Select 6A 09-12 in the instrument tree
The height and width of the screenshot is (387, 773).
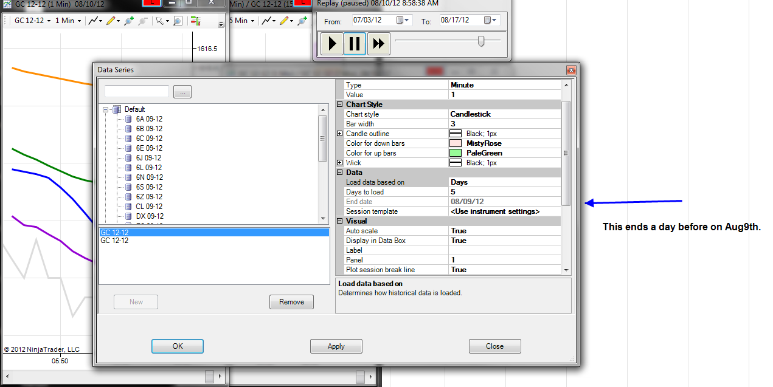point(149,119)
